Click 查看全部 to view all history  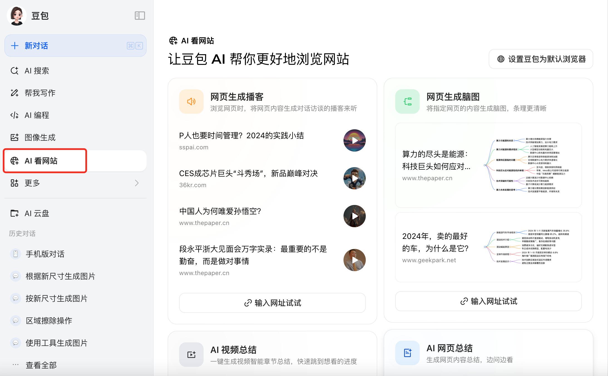(41, 365)
